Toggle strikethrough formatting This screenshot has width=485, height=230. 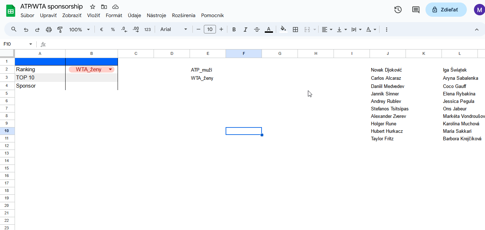coord(257,30)
